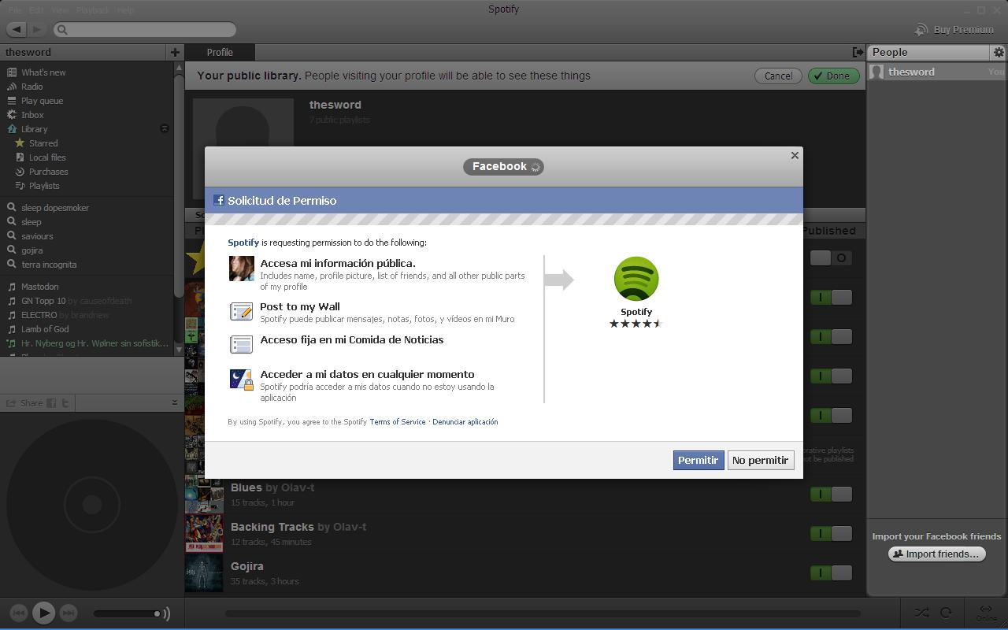
Task: Click the Spotify logo in the permission dialog
Action: (x=636, y=279)
